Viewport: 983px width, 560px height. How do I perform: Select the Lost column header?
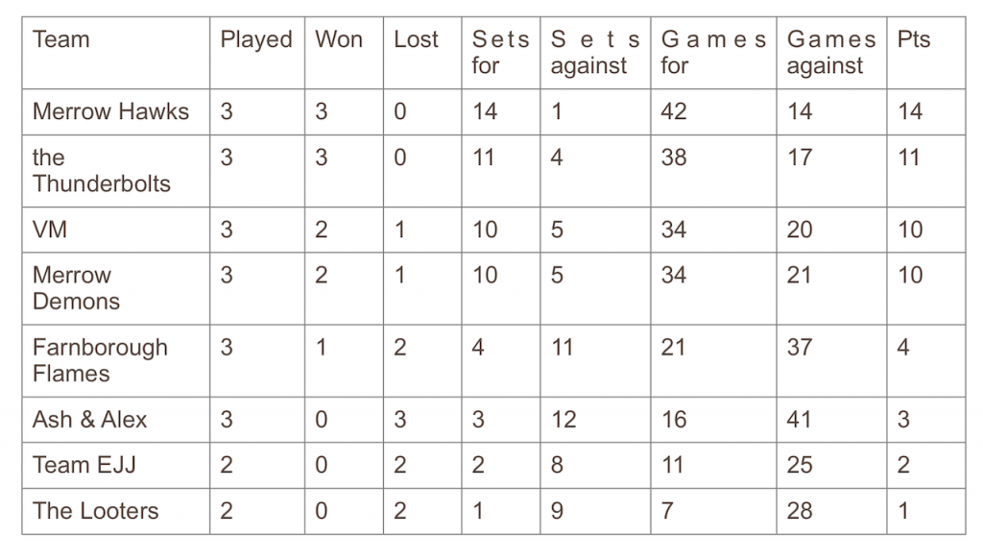pyautogui.click(x=416, y=40)
